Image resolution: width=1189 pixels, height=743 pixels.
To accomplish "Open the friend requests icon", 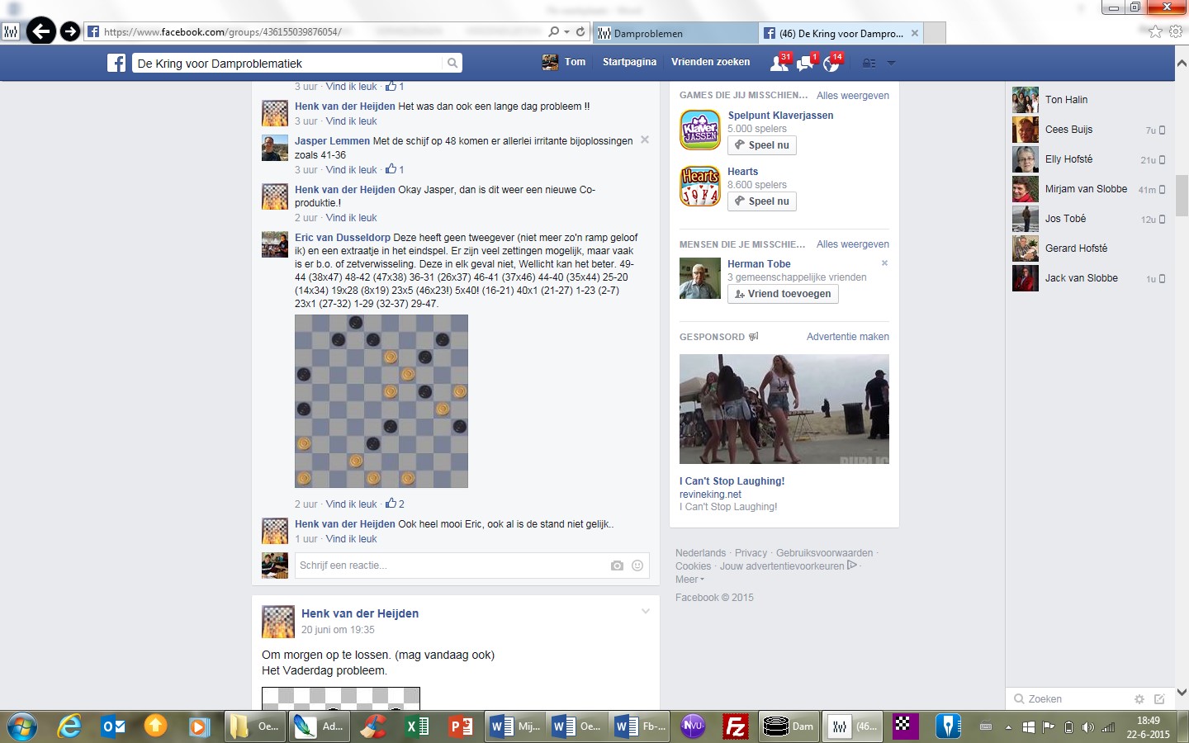I will (x=779, y=64).
